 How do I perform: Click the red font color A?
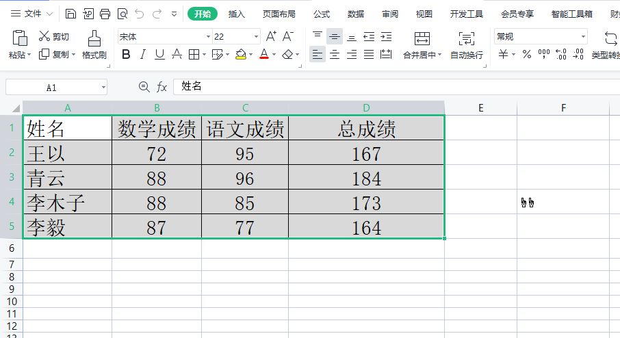(x=264, y=54)
